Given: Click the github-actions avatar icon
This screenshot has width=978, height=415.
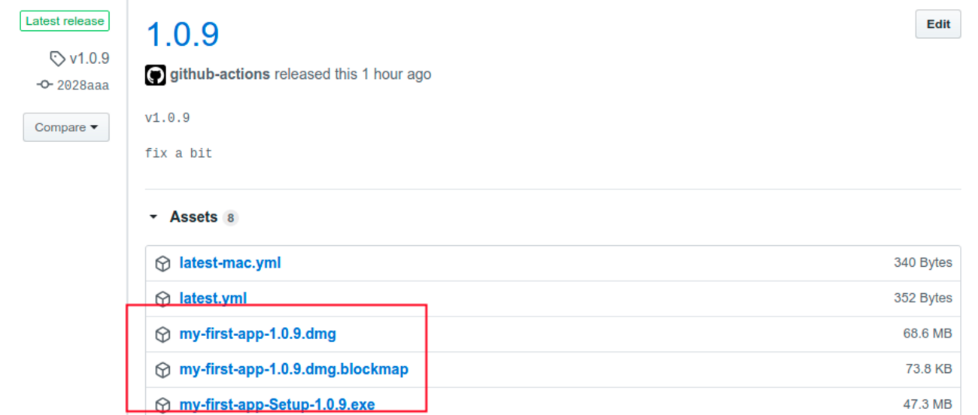Looking at the screenshot, I should point(155,75).
